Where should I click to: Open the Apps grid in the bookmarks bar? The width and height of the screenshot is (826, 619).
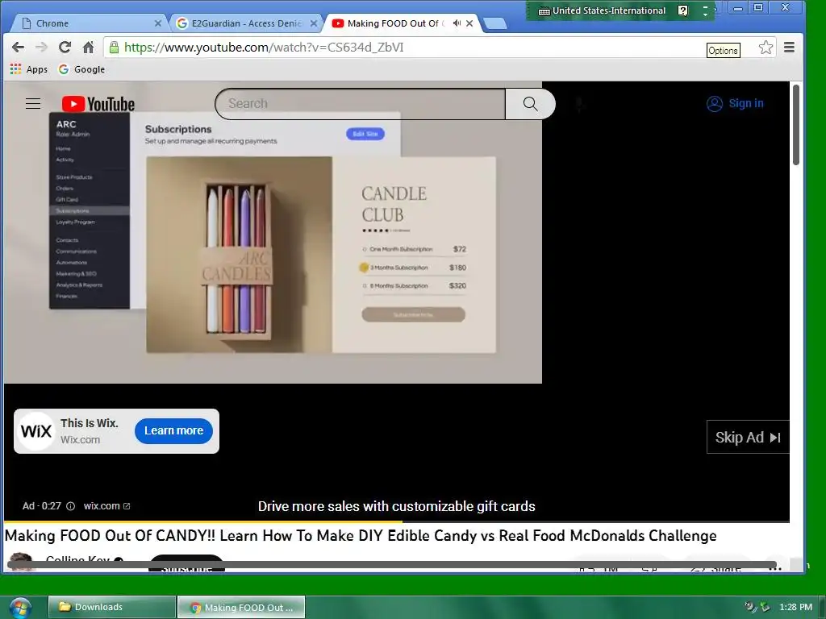(x=29, y=69)
